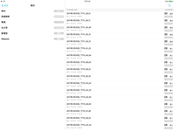Click the Wi-Fi status icon

point(4,2)
